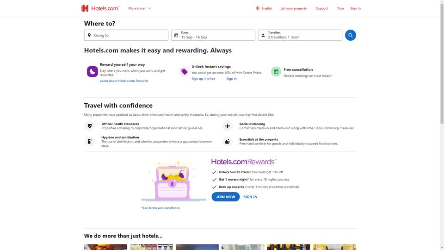Click the Get 1 reward night checkmark
This screenshot has height=250, width=444.
[214, 180]
